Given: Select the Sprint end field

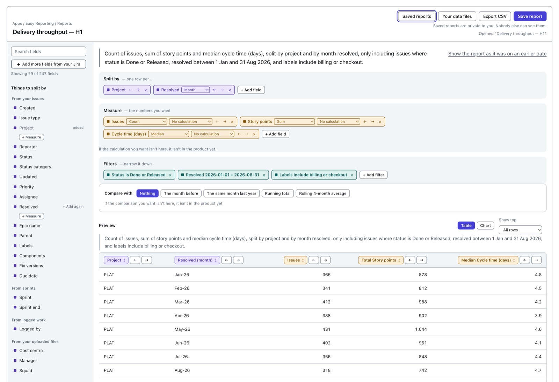Looking at the screenshot, I should click(30, 307).
